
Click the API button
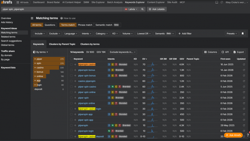tap(225, 52)
